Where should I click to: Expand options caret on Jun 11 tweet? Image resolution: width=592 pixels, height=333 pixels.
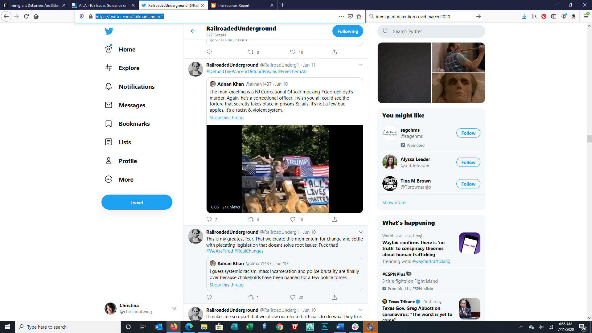coord(361,65)
